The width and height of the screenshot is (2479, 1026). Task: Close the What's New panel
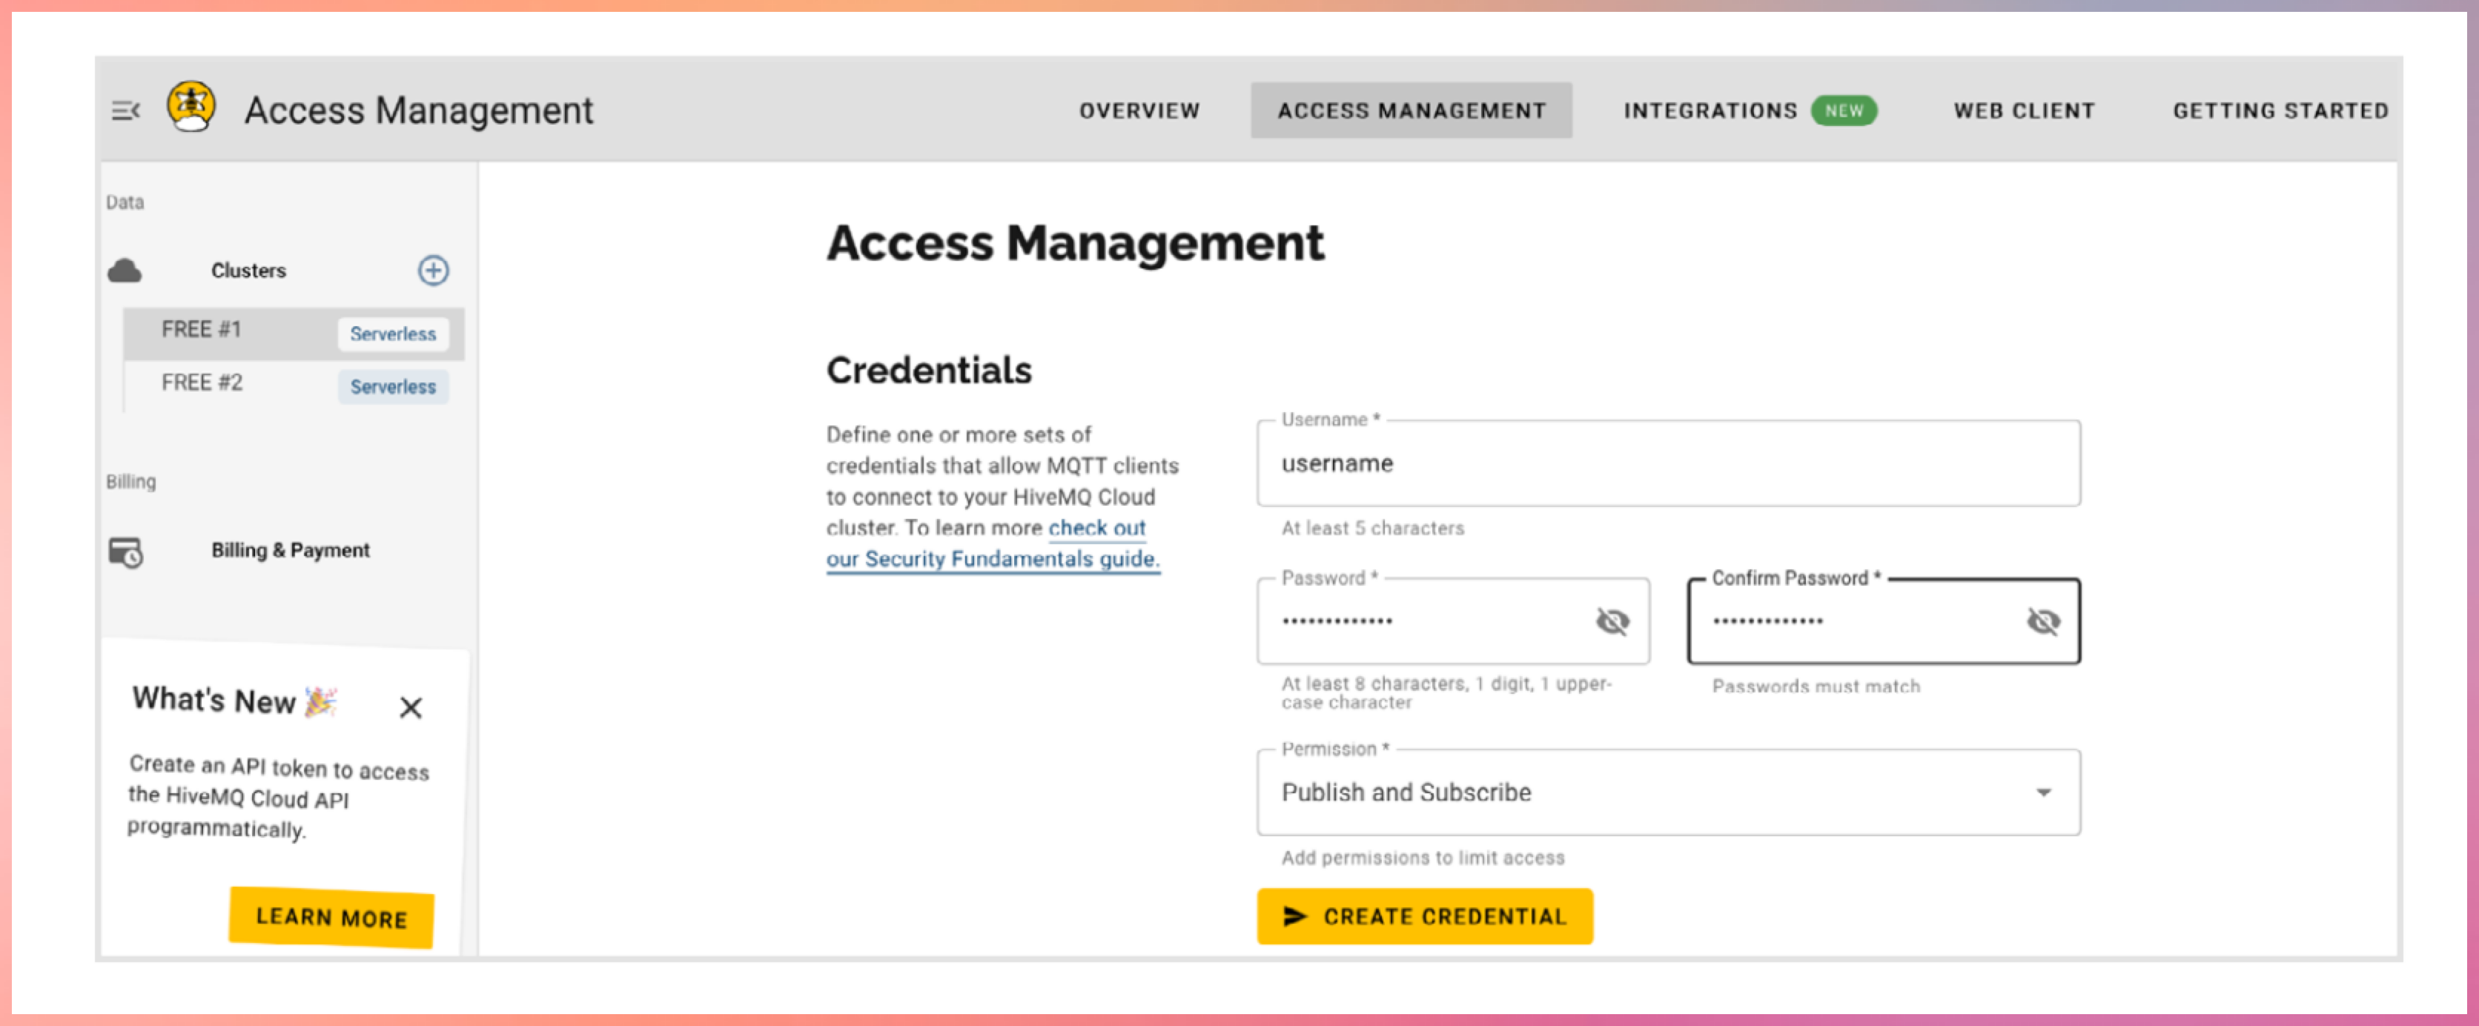(x=411, y=707)
